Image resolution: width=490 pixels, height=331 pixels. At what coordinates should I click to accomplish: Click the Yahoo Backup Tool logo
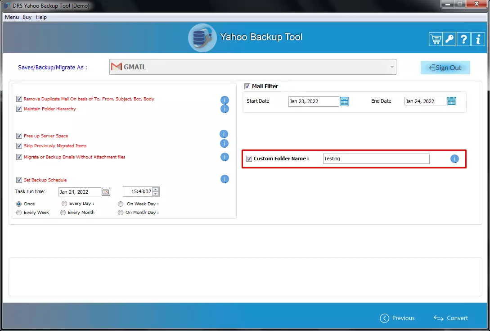(x=202, y=38)
